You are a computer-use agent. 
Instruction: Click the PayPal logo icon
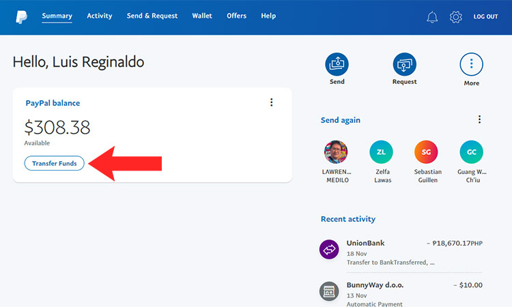tap(22, 16)
